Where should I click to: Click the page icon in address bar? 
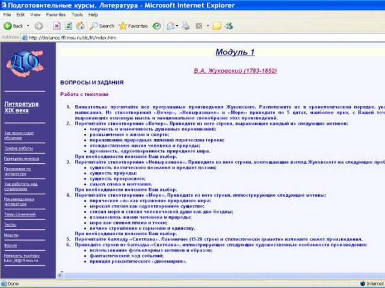point(24,38)
